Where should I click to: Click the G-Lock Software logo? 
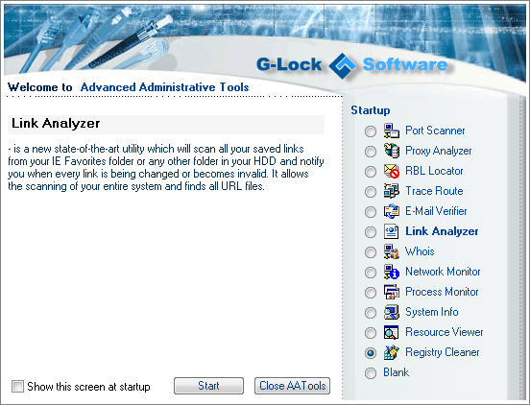(351, 65)
